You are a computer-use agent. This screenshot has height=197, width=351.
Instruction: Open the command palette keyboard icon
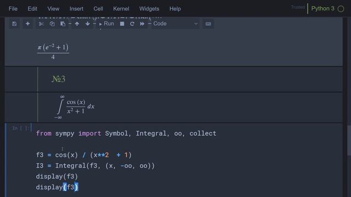coord(208,24)
